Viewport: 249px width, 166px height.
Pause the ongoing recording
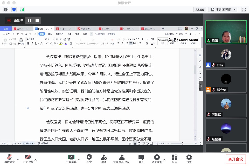click(x=29, y=20)
